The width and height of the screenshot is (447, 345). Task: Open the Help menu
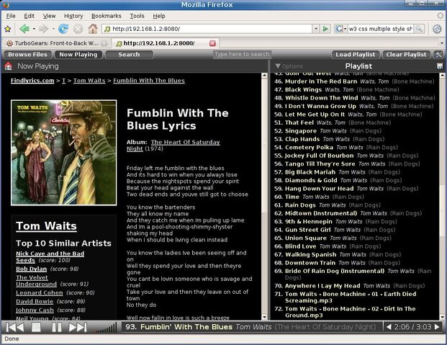[x=159, y=16]
